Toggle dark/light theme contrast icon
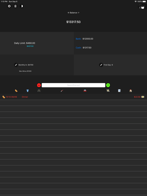The height and width of the screenshot is (196, 147). (x=22, y=6)
